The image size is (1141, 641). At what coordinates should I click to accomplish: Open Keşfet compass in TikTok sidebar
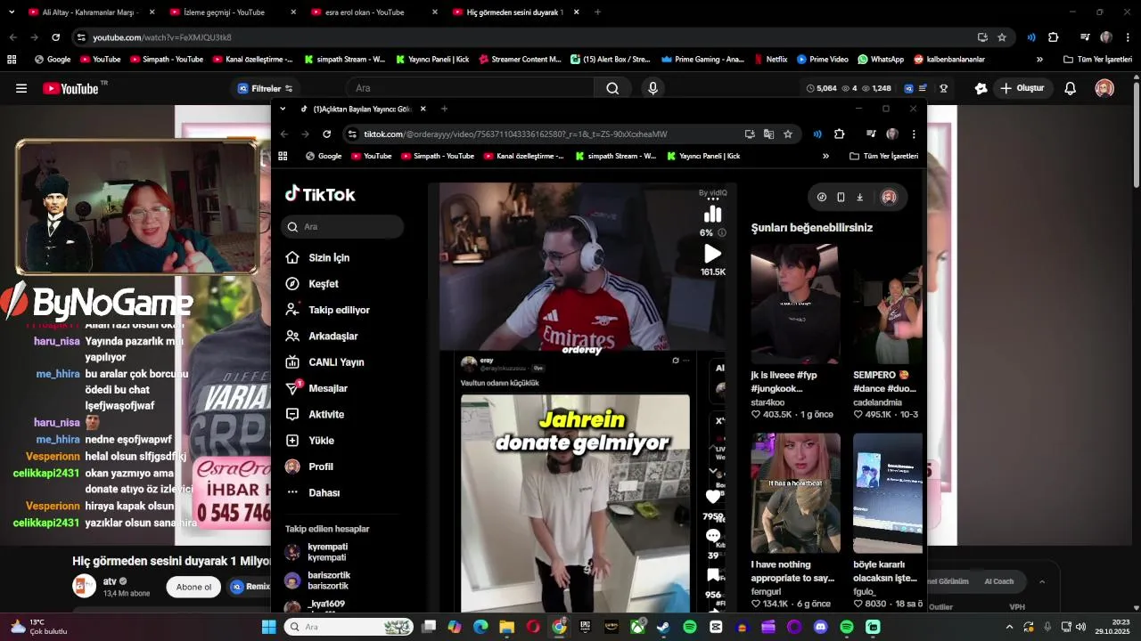pos(292,284)
